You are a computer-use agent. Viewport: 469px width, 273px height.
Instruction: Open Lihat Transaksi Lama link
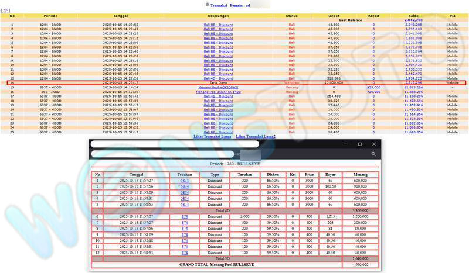[x=211, y=136]
